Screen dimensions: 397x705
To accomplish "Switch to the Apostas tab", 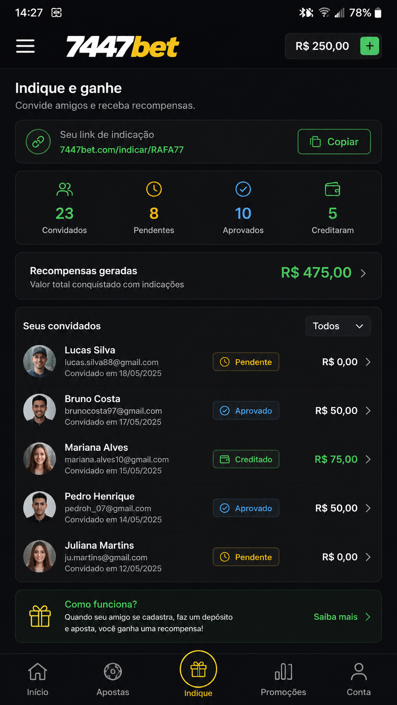I will pos(113,679).
